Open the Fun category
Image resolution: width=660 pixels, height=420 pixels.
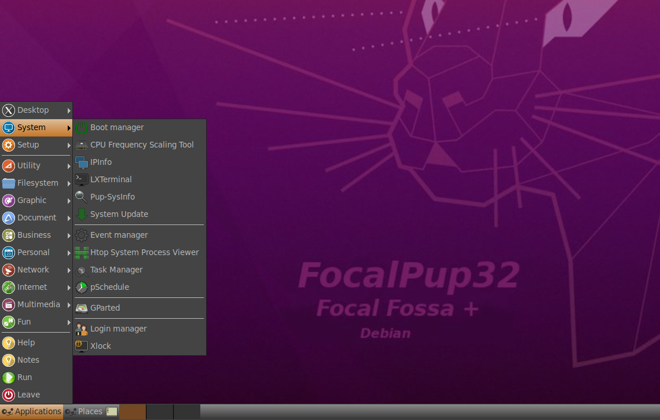pyautogui.click(x=36, y=322)
